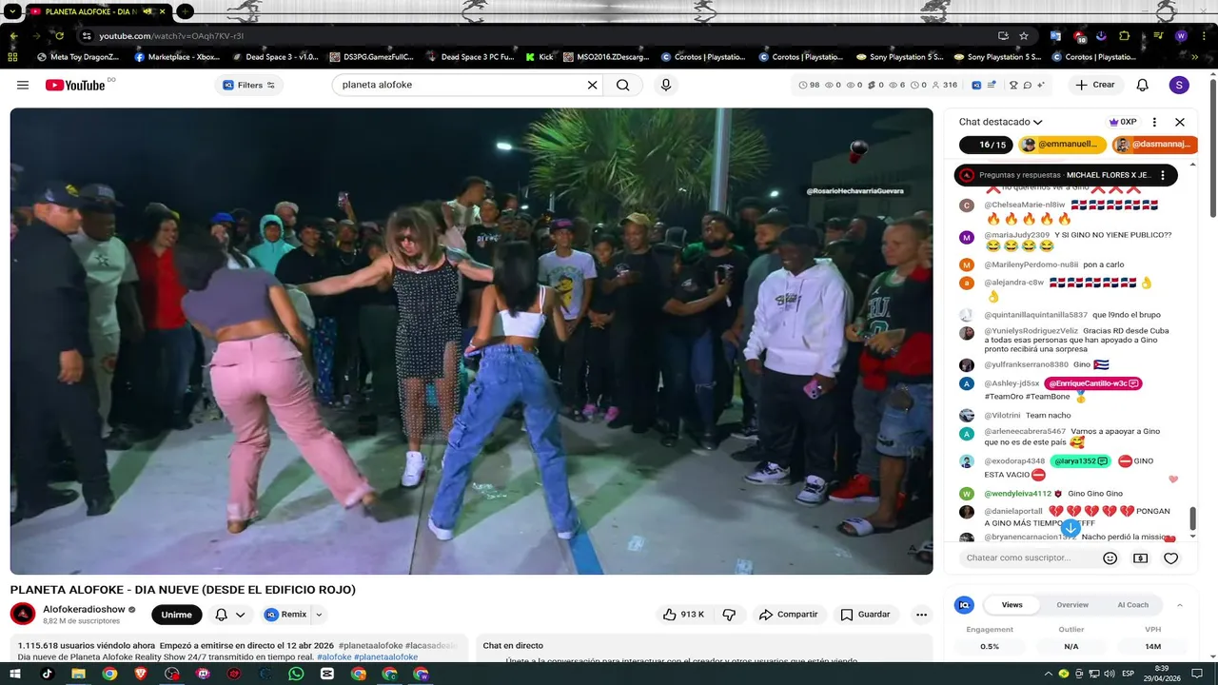Click the Crear create button

pos(1095,85)
